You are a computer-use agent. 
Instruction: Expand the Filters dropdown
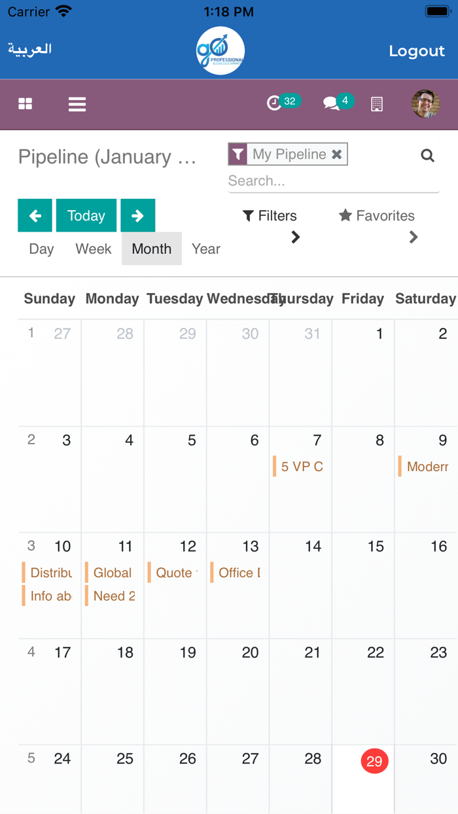270,216
